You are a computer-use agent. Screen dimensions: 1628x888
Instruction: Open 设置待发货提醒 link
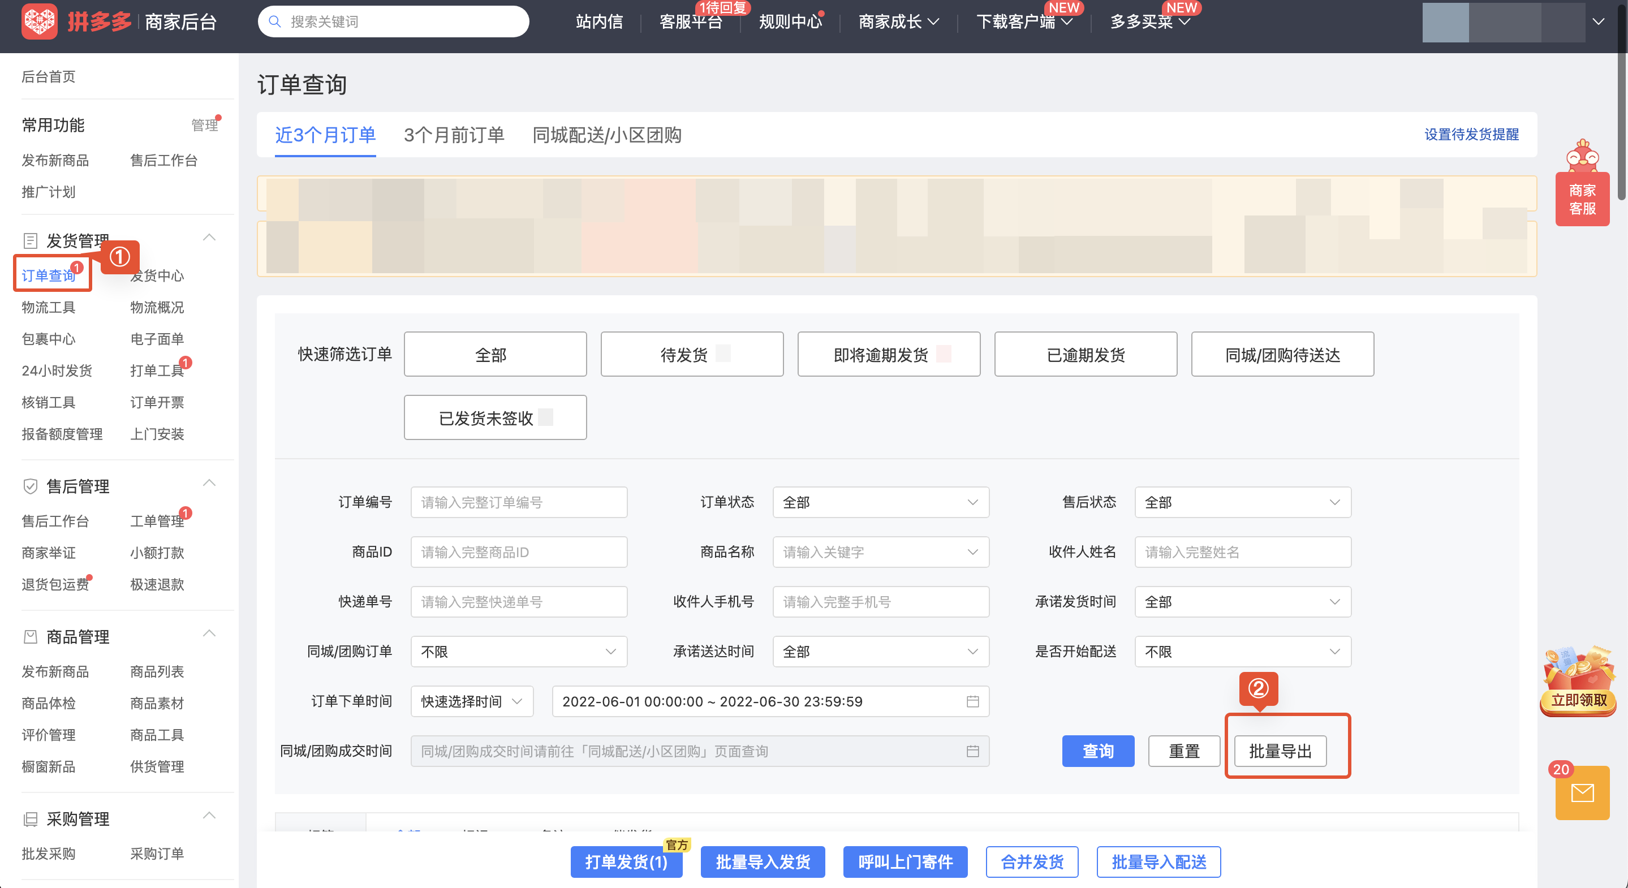tap(1471, 135)
